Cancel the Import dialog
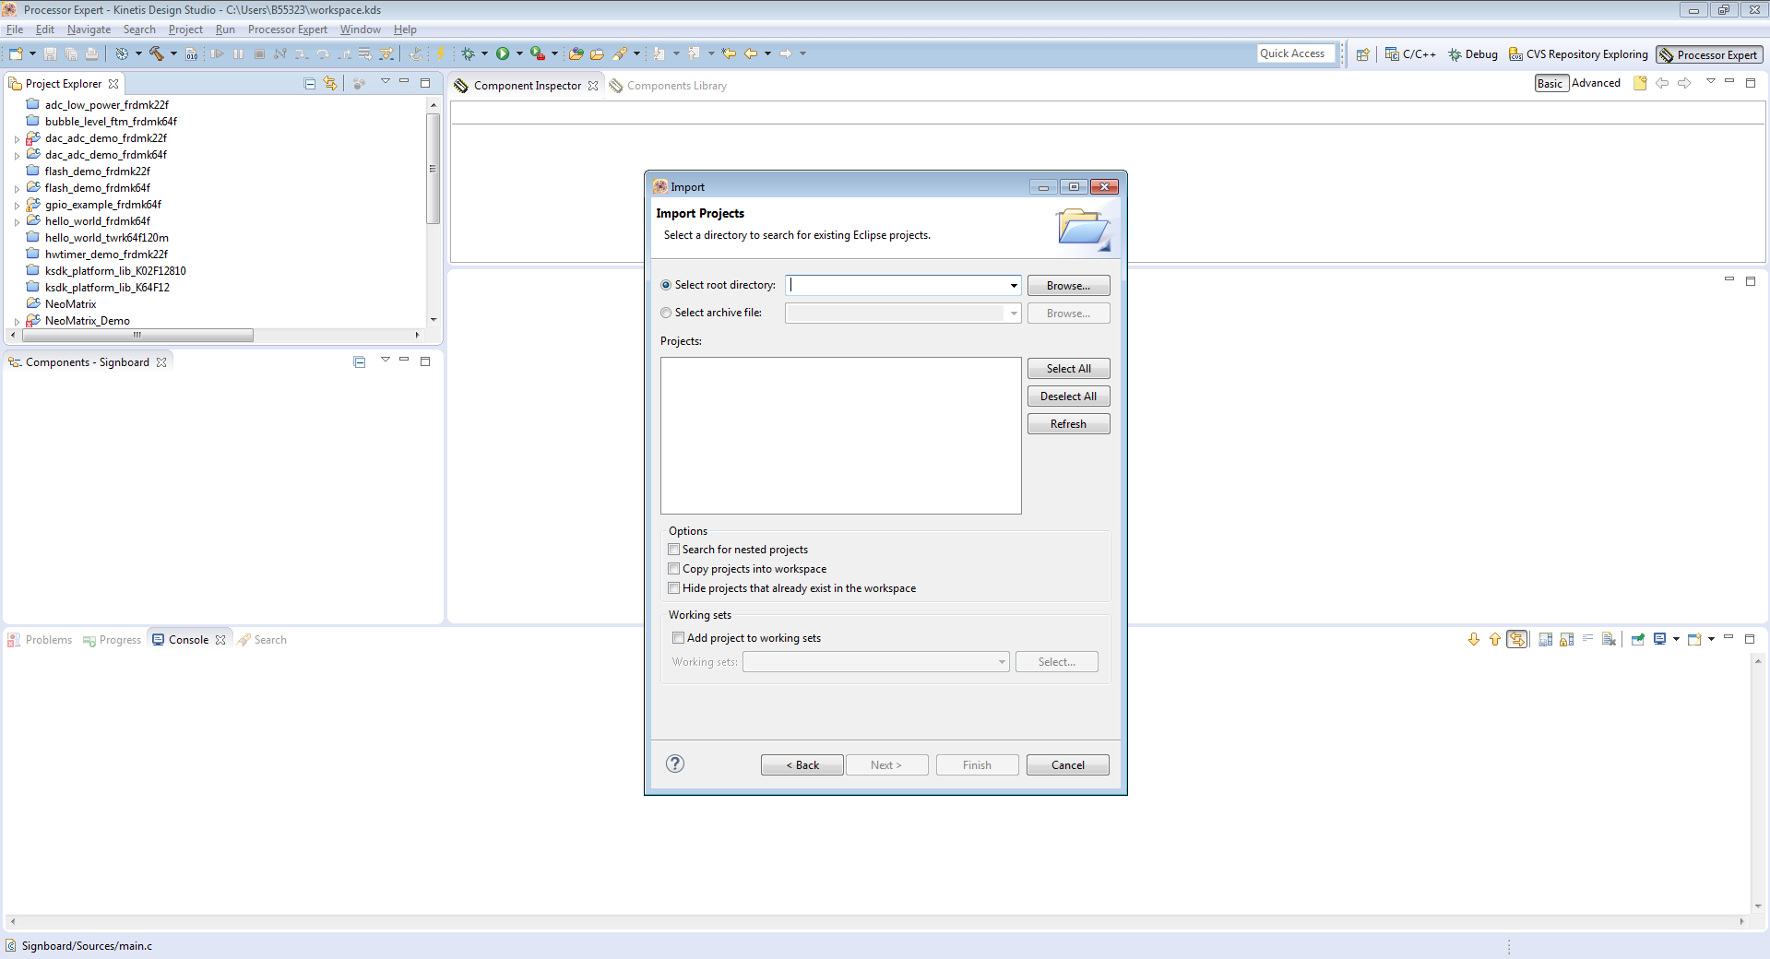 coord(1067,765)
